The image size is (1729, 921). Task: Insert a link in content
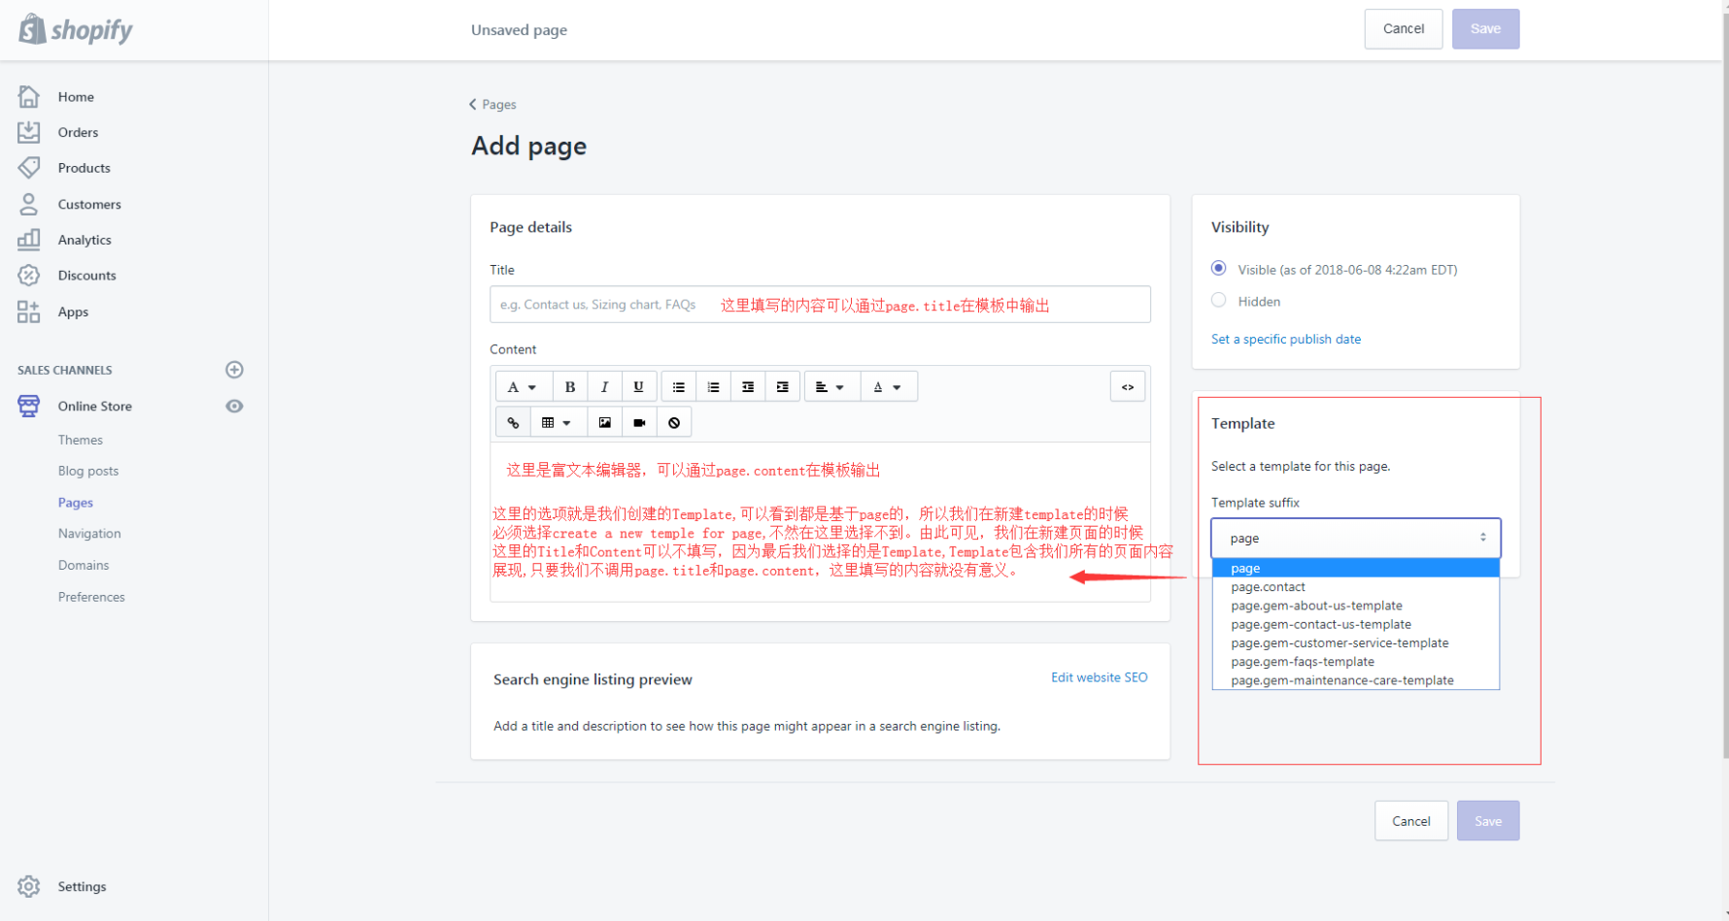(x=513, y=422)
